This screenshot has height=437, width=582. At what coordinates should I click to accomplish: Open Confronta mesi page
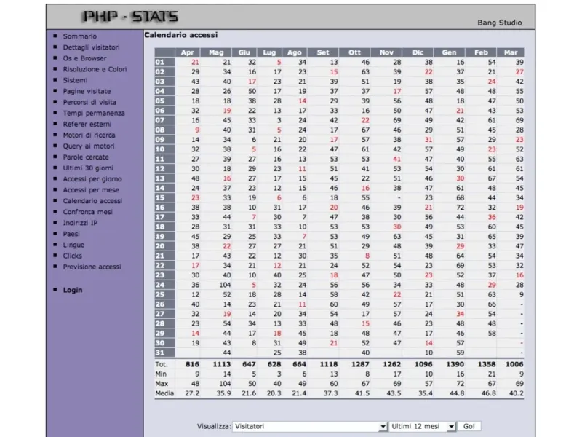[x=87, y=212]
